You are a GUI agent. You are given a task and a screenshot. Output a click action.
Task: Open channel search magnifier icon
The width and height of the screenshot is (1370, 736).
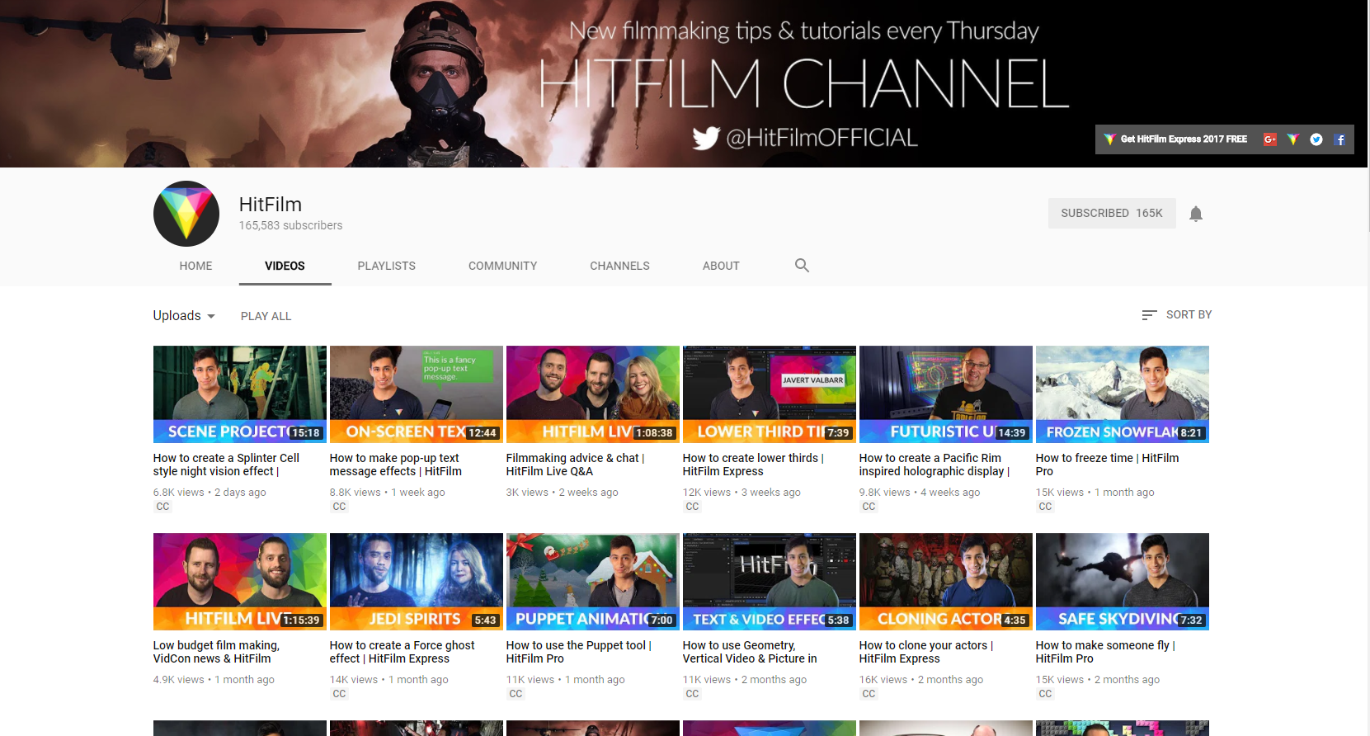click(802, 266)
